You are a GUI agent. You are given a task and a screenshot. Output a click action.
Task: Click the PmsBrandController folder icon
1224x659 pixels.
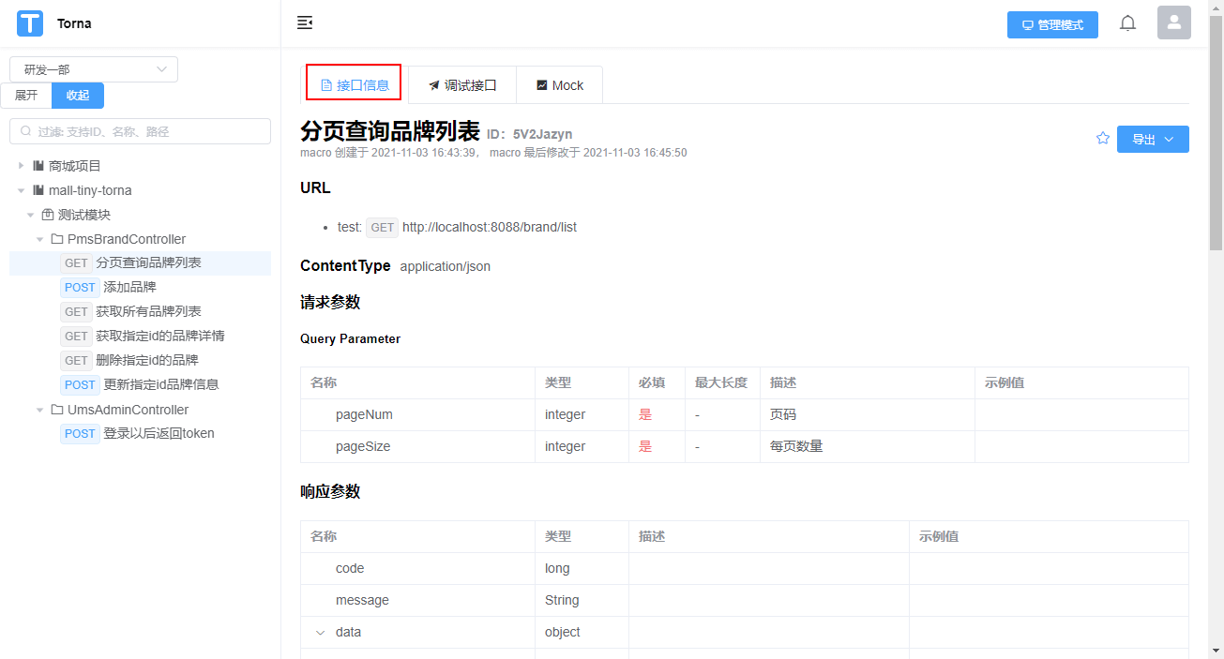57,239
